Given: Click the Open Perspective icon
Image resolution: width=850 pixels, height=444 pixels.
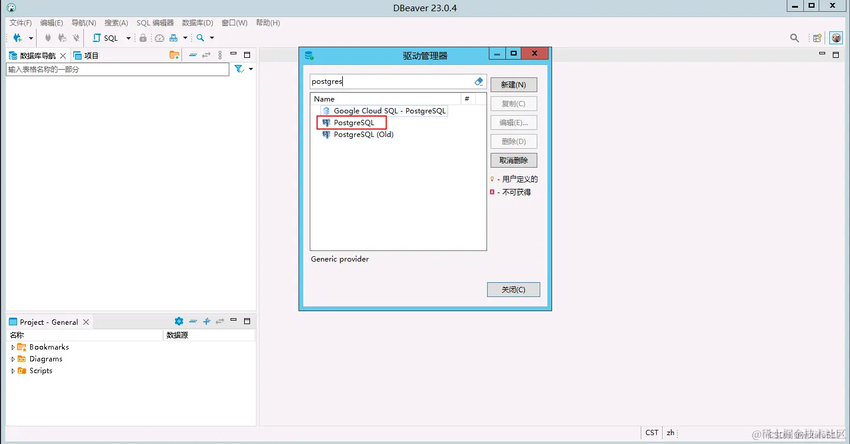Looking at the screenshot, I should [817, 38].
